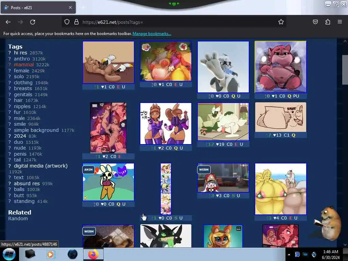Viewport: 348px width, 261px height.
Task: Filter posts by the 'female' tag
Action: pos(21,71)
